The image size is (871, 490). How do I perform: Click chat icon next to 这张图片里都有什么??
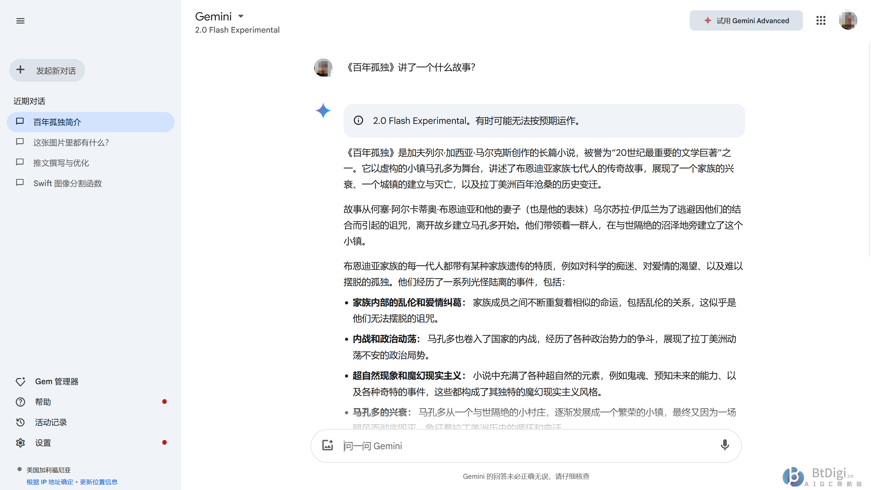[20, 142]
